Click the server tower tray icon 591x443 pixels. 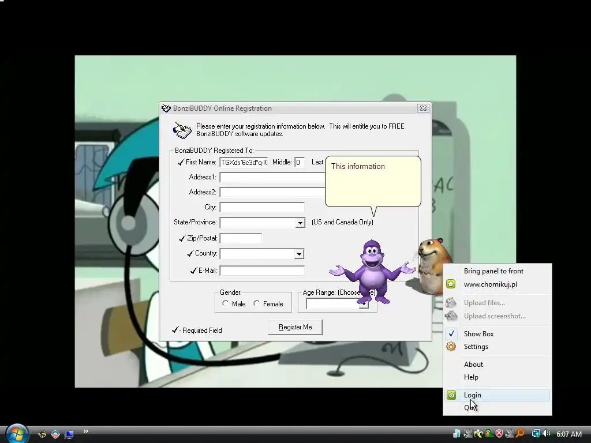457,434
